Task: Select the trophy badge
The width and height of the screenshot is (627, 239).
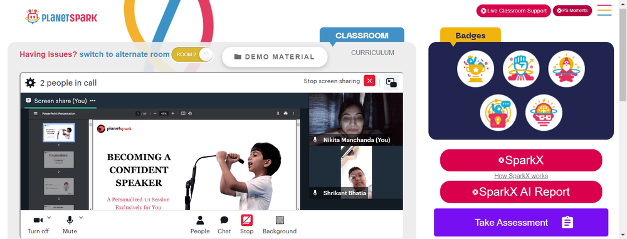Action: coord(475,69)
